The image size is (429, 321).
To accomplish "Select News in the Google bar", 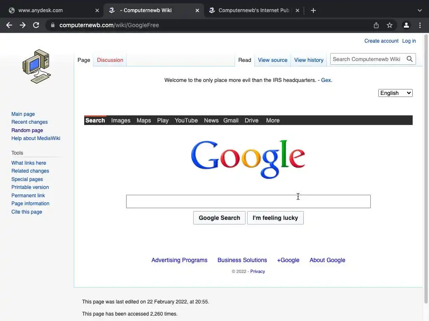I will [211, 120].
